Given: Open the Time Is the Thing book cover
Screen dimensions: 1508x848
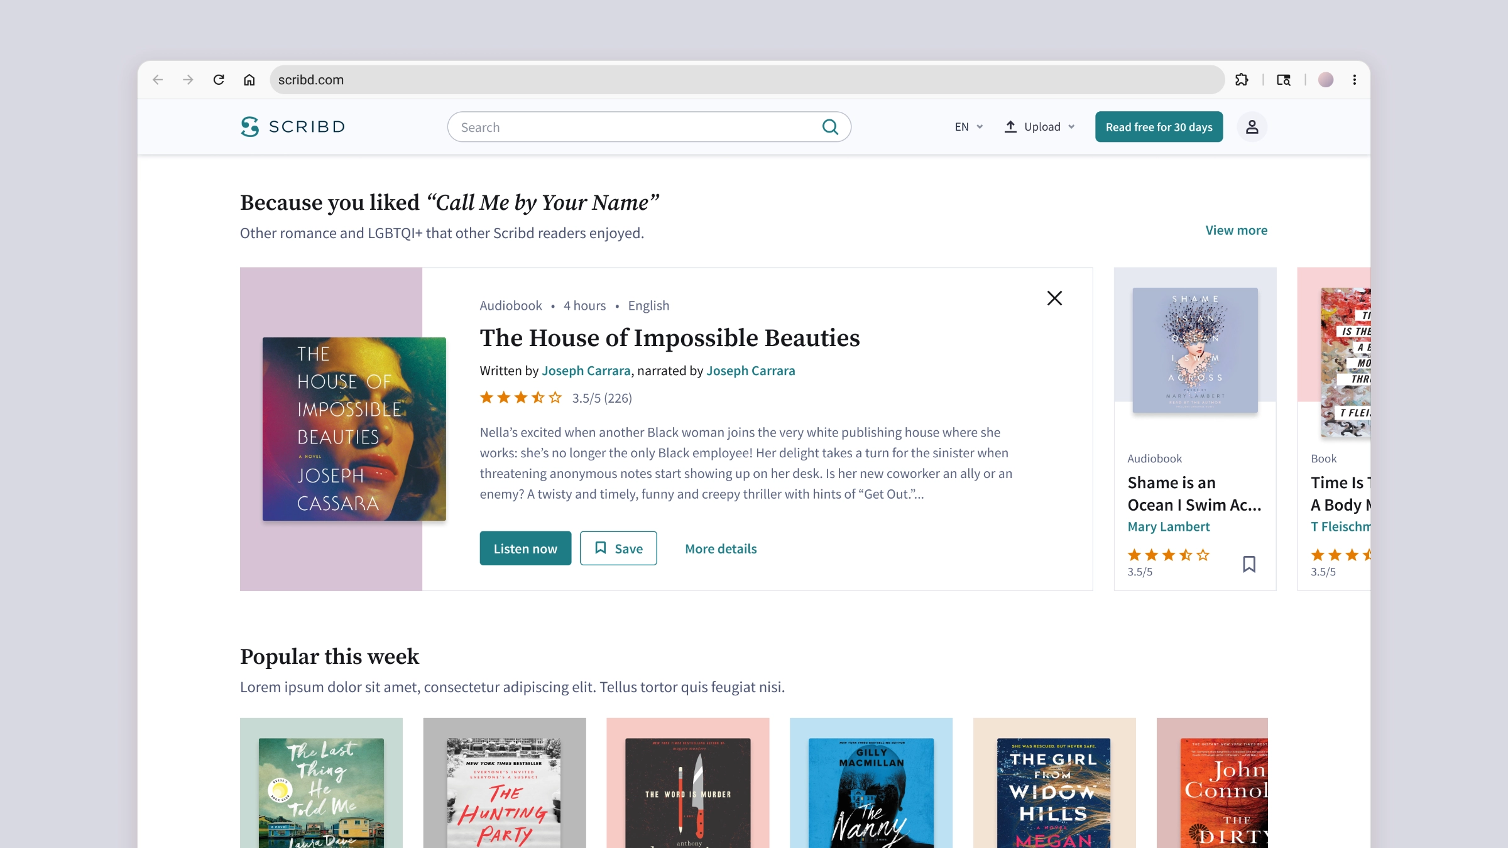Looking at the screenshot, I should (x=1345, y=362).
